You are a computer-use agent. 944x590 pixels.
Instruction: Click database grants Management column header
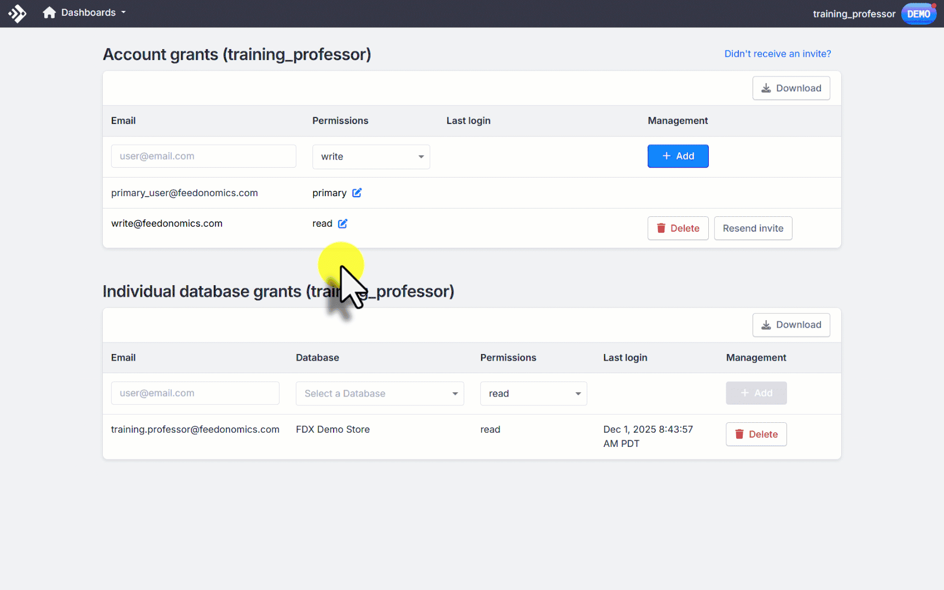tap(756, 358)
